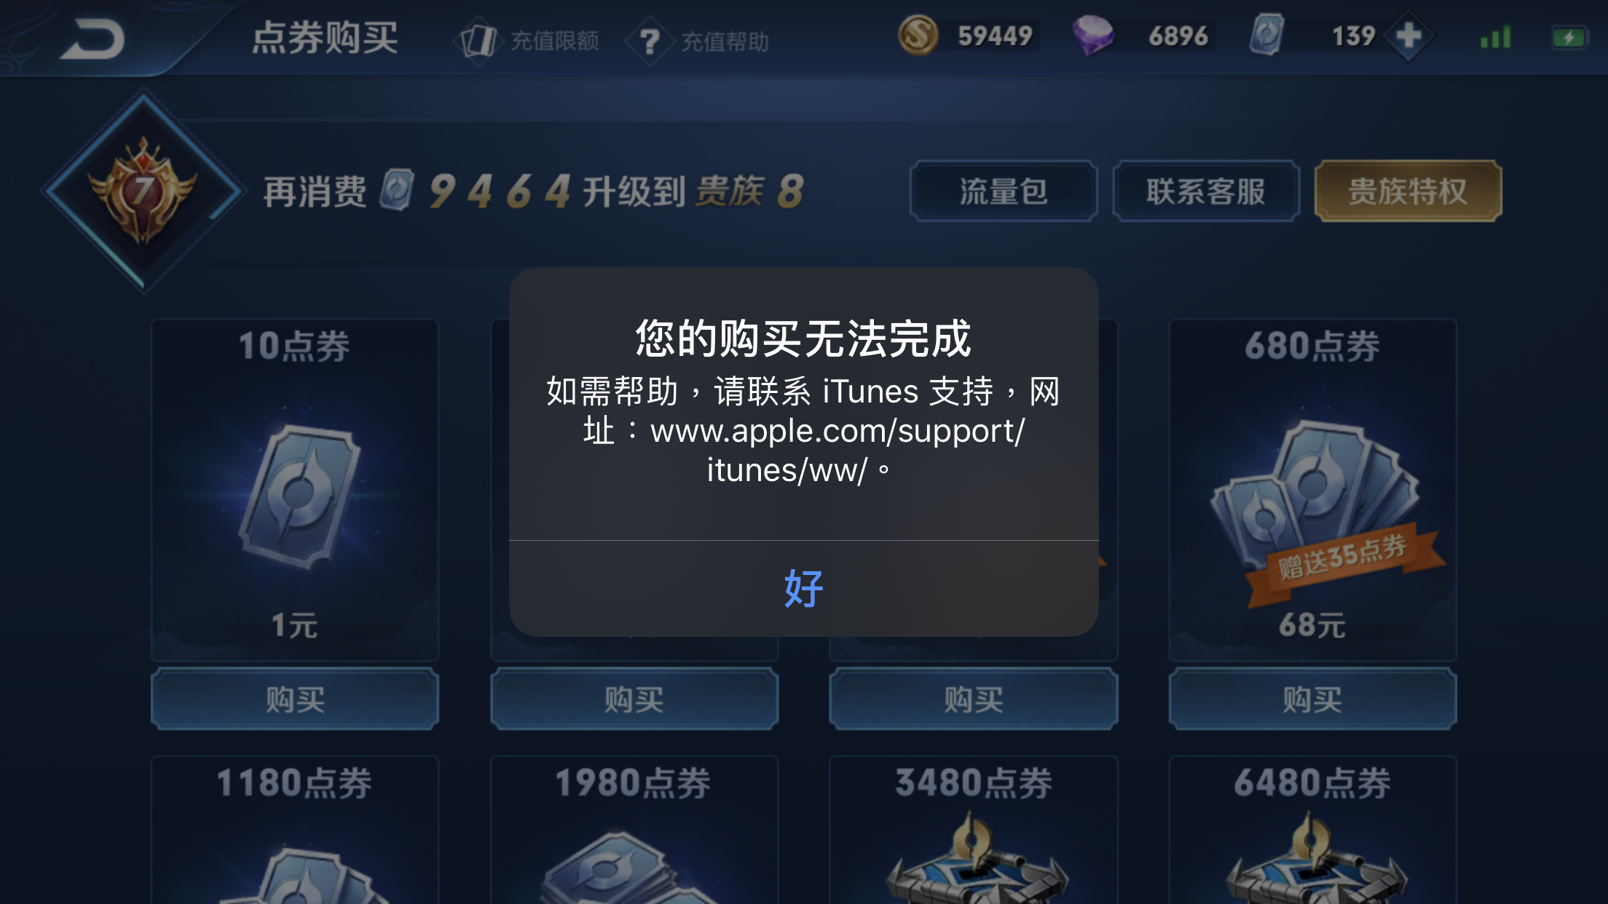This screenshot has width=1608, height=904.
Task: Select the 680点券 coupon card
Action: pyautogui.click(x=1312, y=490)
